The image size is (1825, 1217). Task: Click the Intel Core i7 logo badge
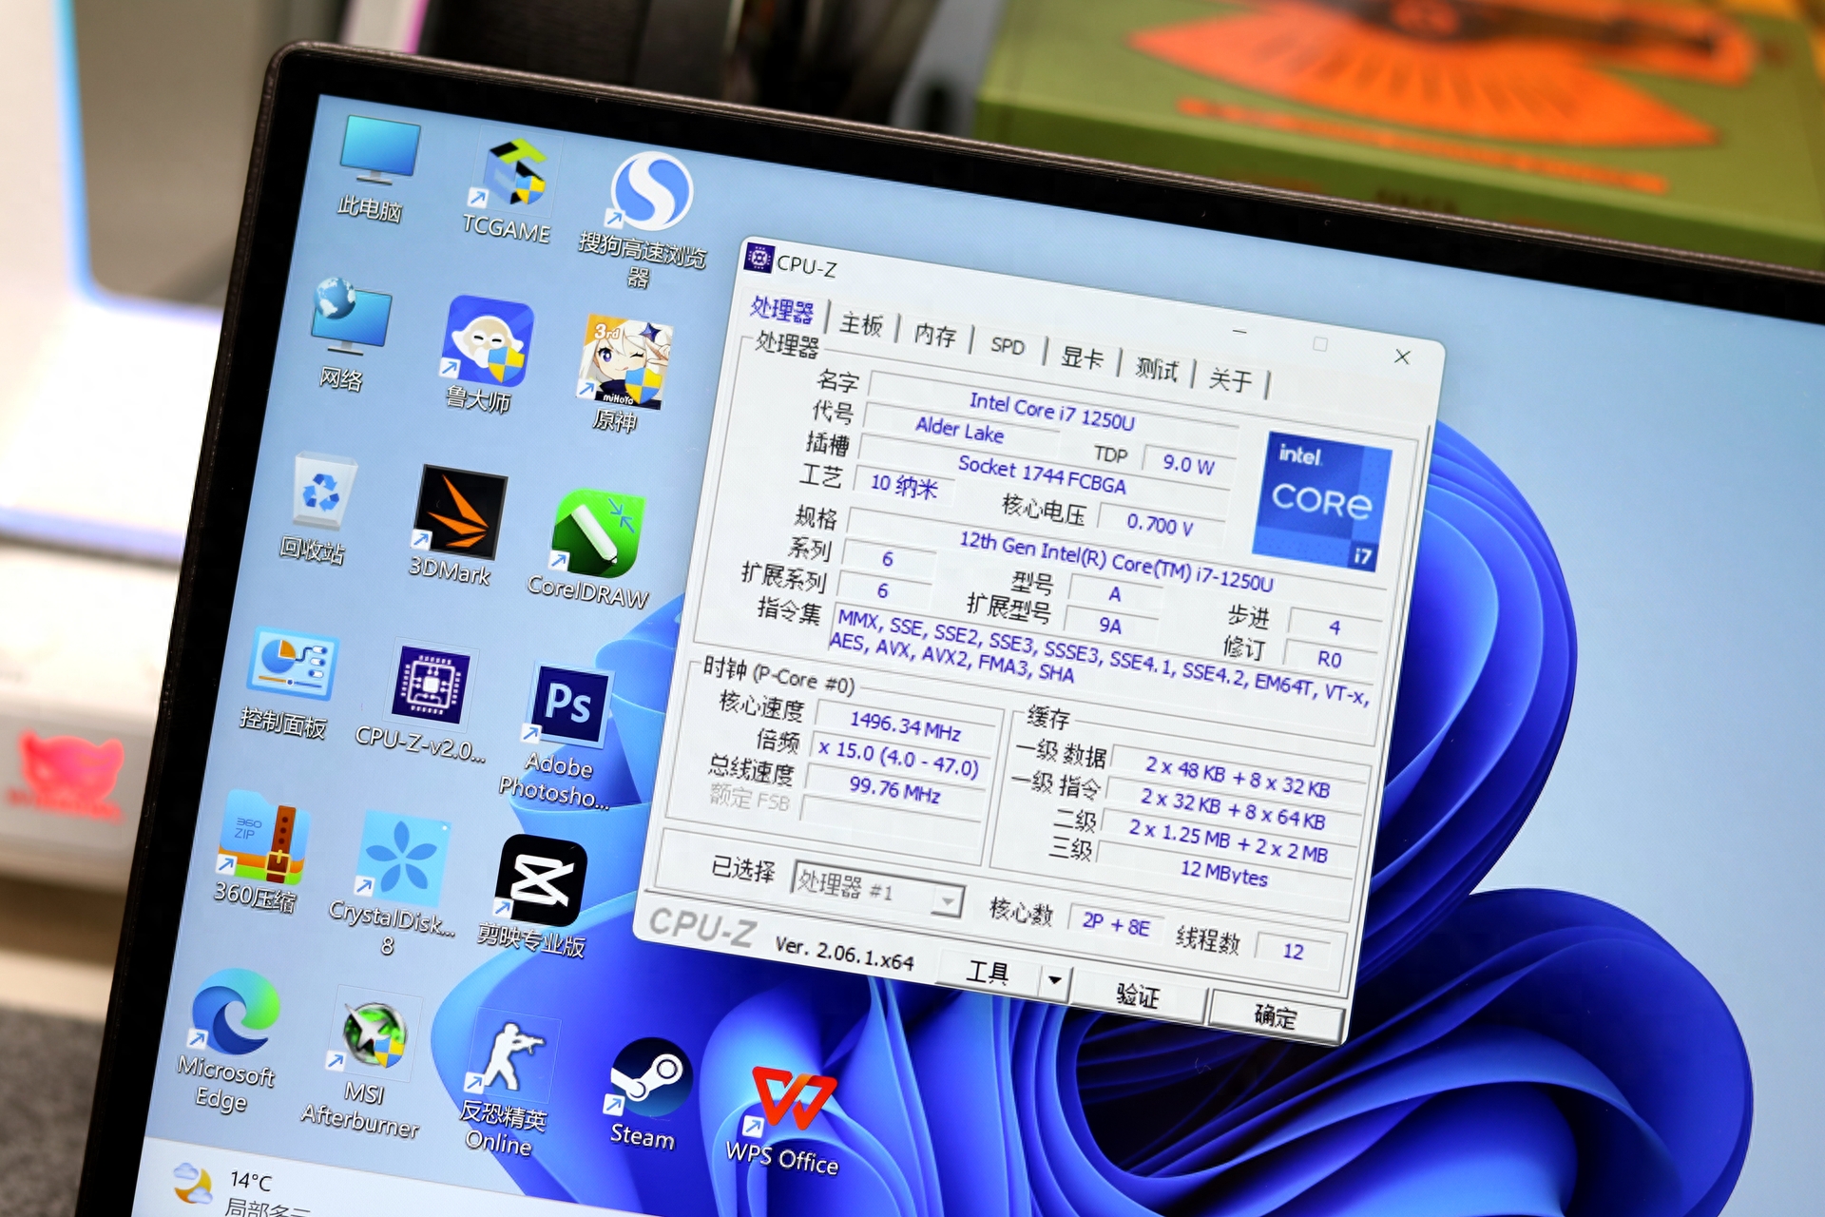[1321, 501]
